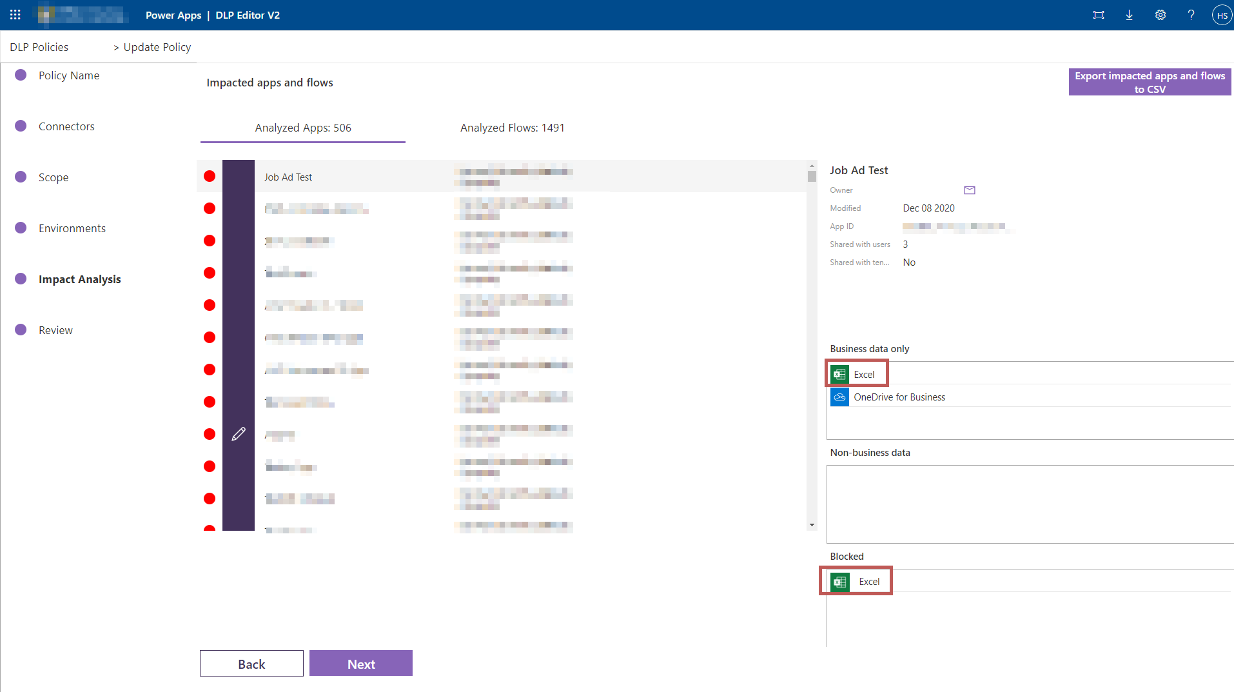Click the HS account avatar
Viewport: 1234px width, 692px height.
1222,14
